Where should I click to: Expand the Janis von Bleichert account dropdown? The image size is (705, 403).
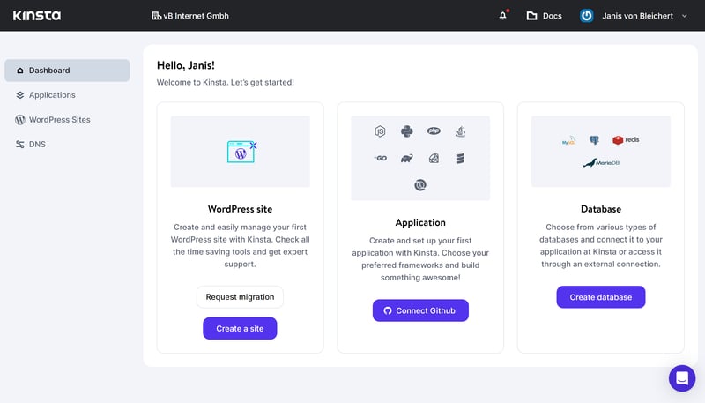pos(684,16)
